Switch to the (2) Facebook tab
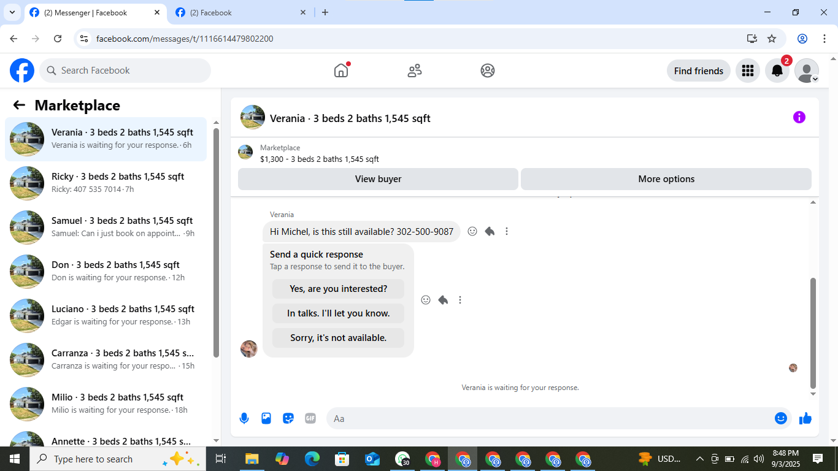 click(x=240, y=12)
